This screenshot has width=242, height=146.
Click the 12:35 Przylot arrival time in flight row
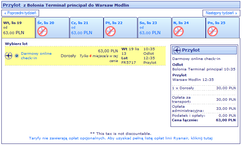150,60
